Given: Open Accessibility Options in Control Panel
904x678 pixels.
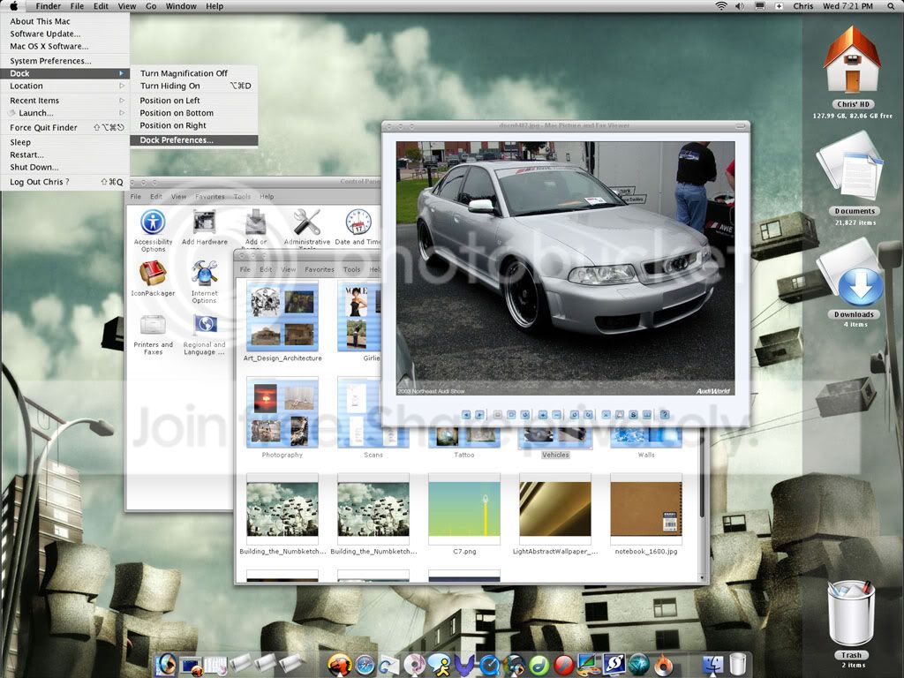Looking at the screenshot, I should tap(153, 230).
